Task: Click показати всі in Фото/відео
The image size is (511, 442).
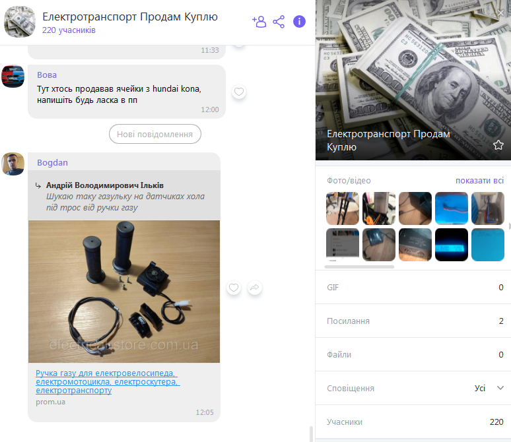Action: (x=479, y=181)
